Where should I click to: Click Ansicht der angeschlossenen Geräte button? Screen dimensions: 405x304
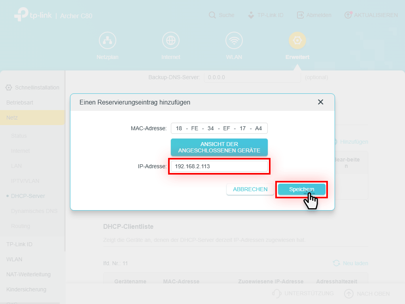[219, 147]
